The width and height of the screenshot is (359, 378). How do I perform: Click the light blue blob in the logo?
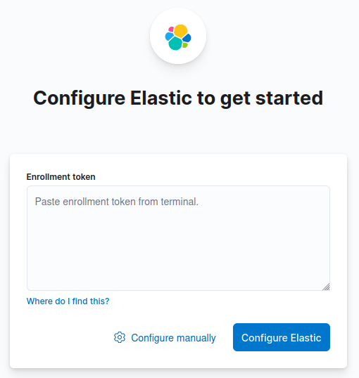[x=169, y=37]
